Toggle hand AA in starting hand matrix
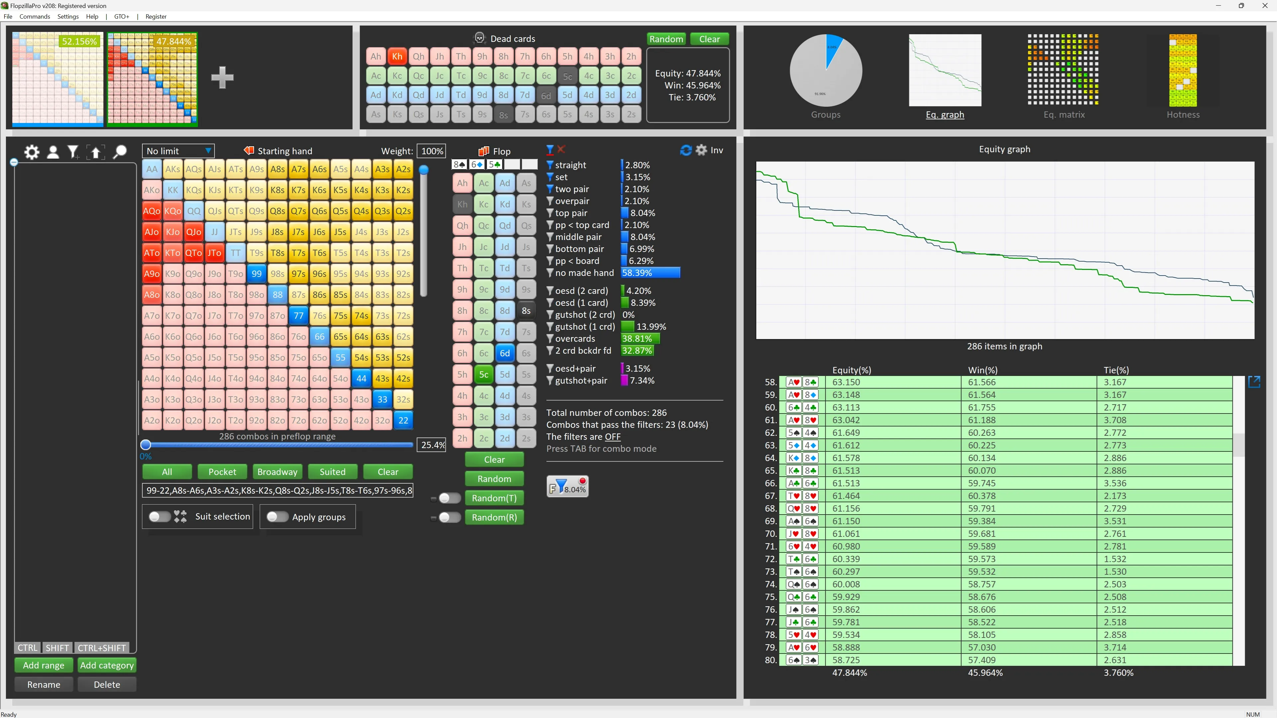Screen dimensions: 1277x718 pyautogui.click(x=152, y=169)
